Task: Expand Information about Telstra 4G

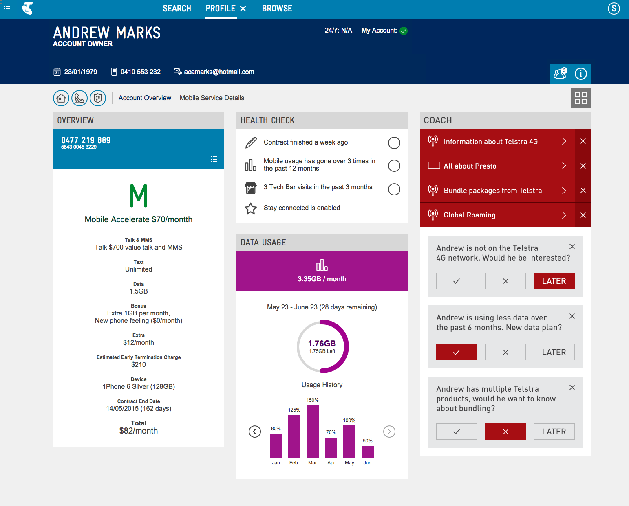Action: pyautogui.click(x=564, y=141)
